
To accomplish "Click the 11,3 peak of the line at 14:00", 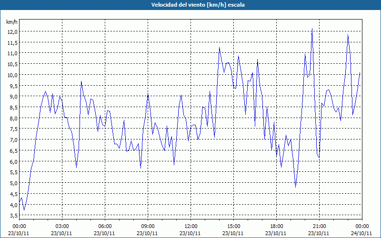I will [x=219, y=48].
